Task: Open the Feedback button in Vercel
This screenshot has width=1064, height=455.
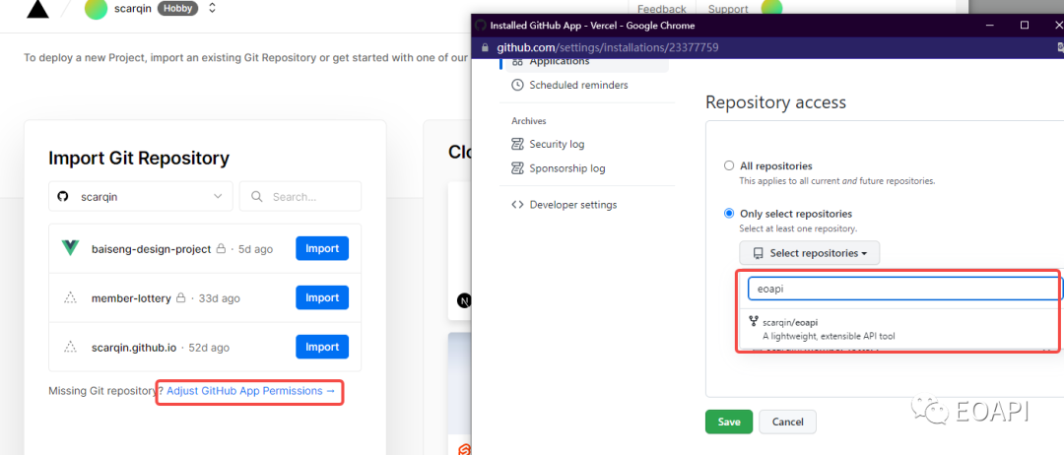Action: (662, 9)
